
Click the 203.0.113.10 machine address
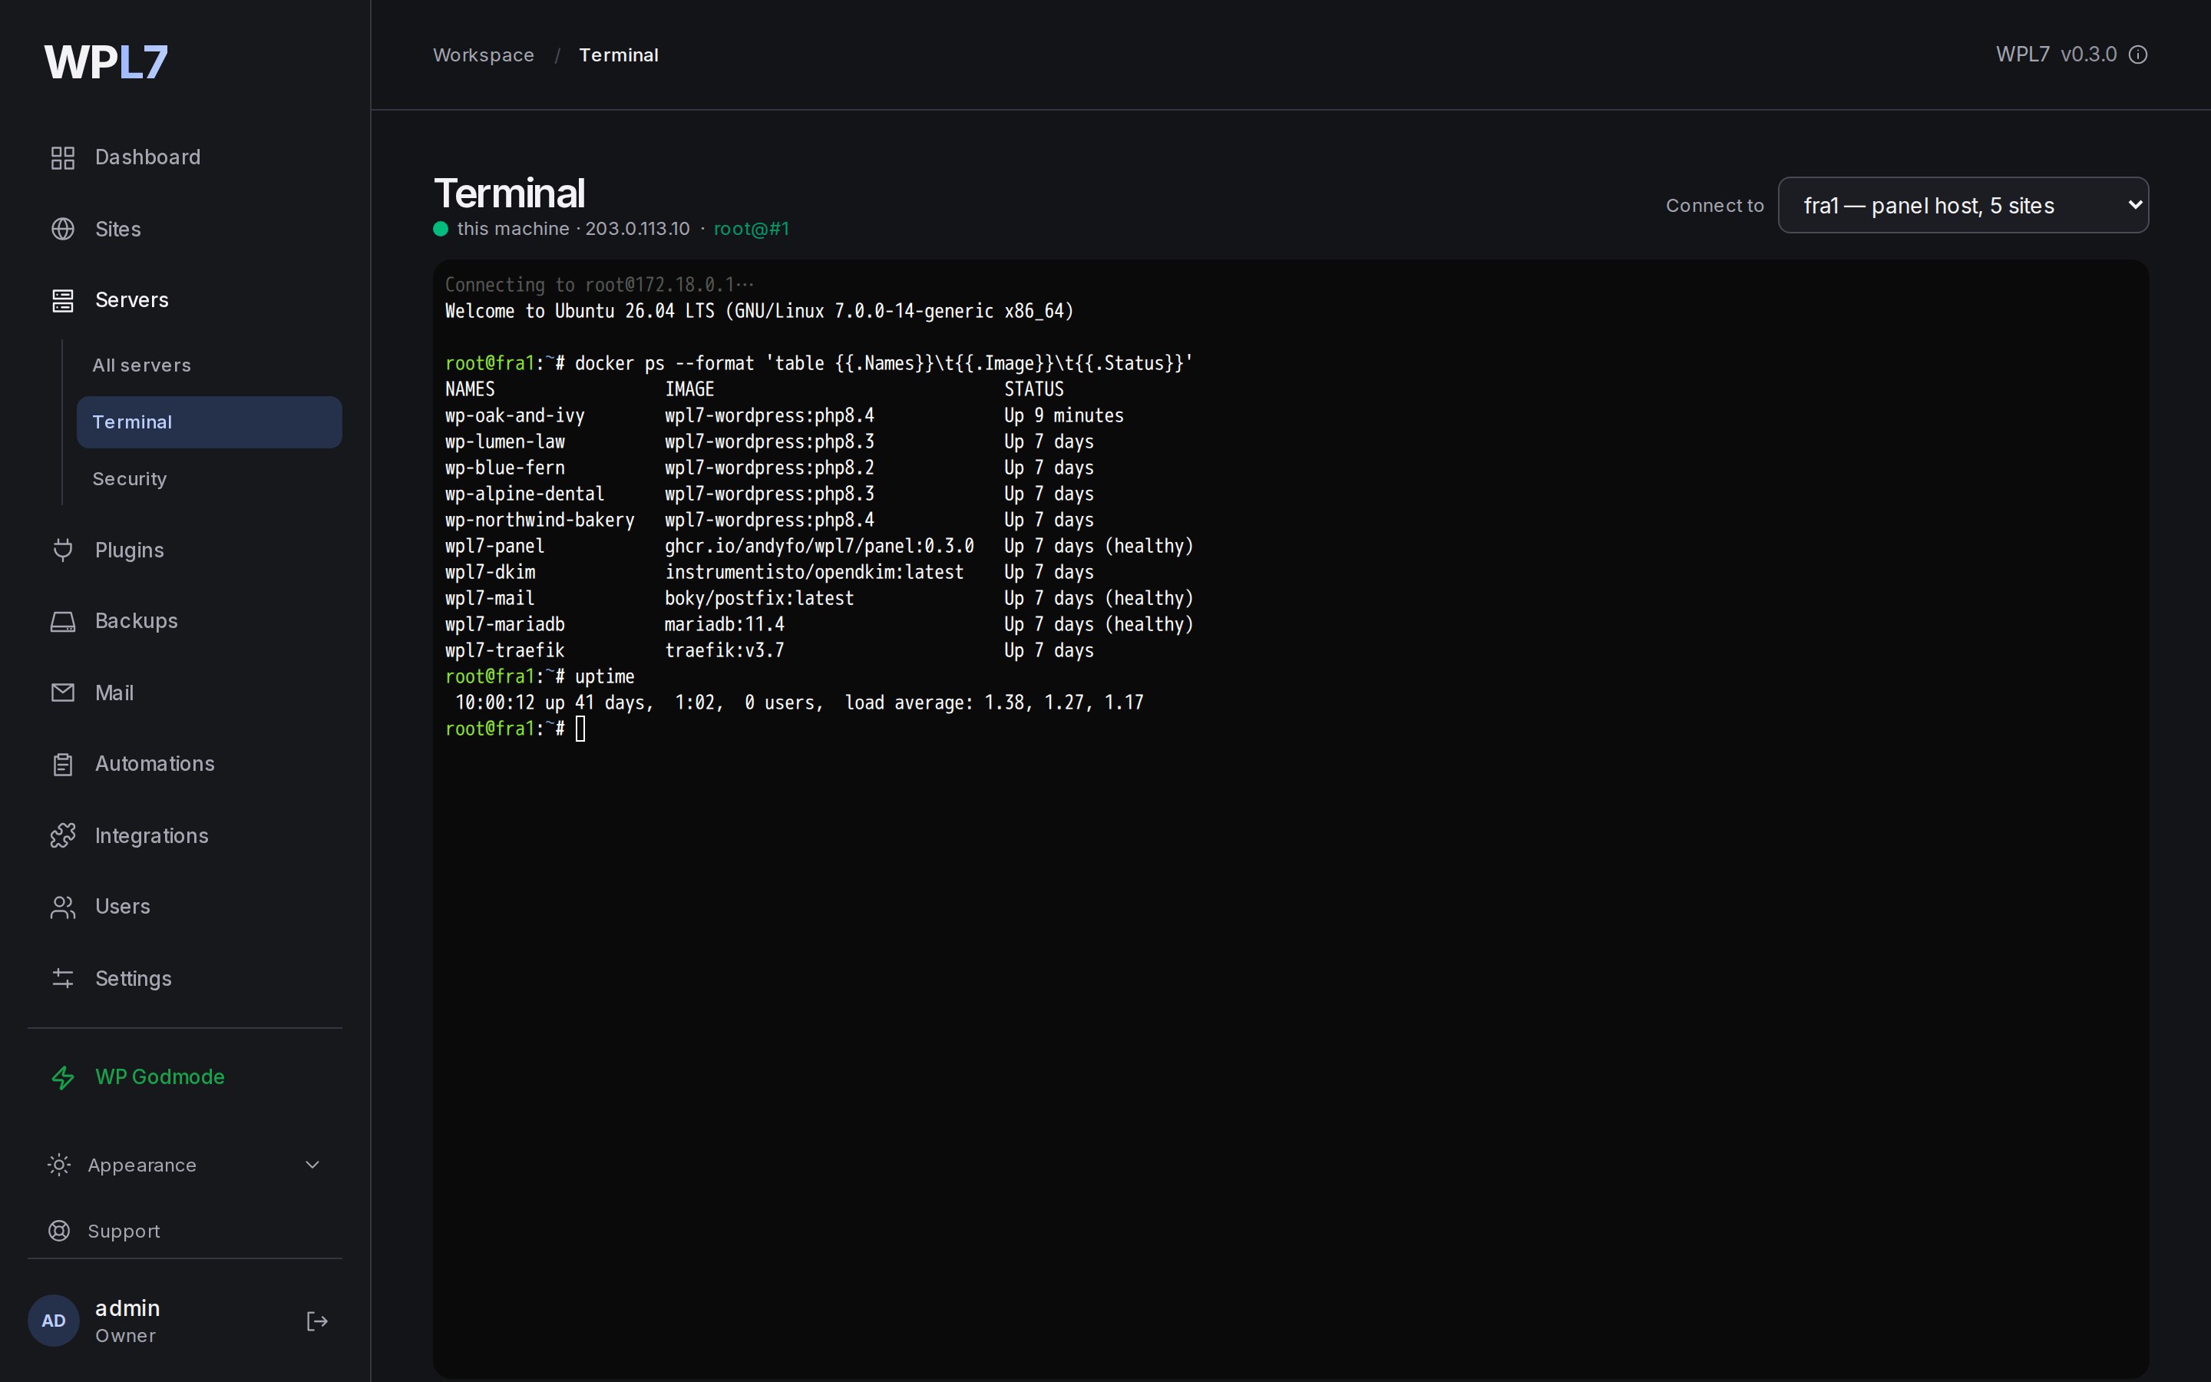point(636,229)
